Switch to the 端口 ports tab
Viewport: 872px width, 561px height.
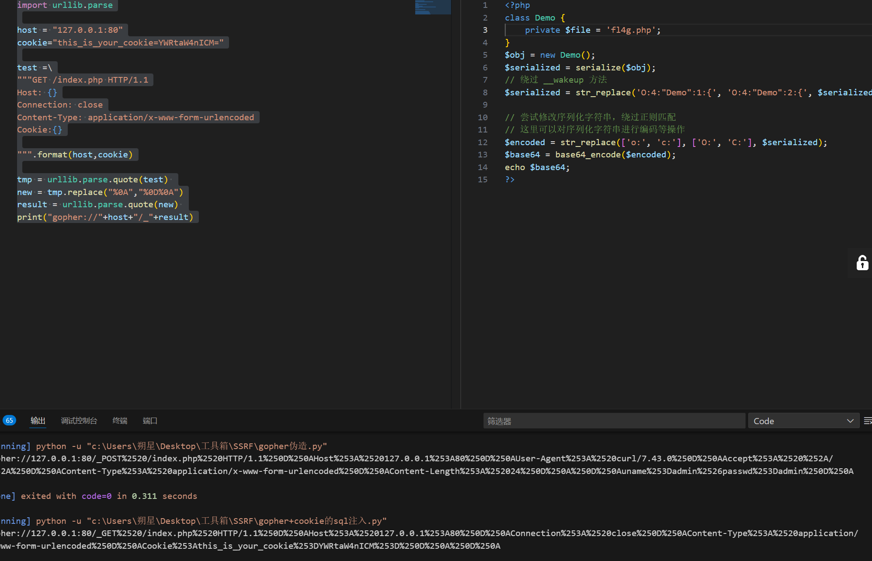[150, 421]
